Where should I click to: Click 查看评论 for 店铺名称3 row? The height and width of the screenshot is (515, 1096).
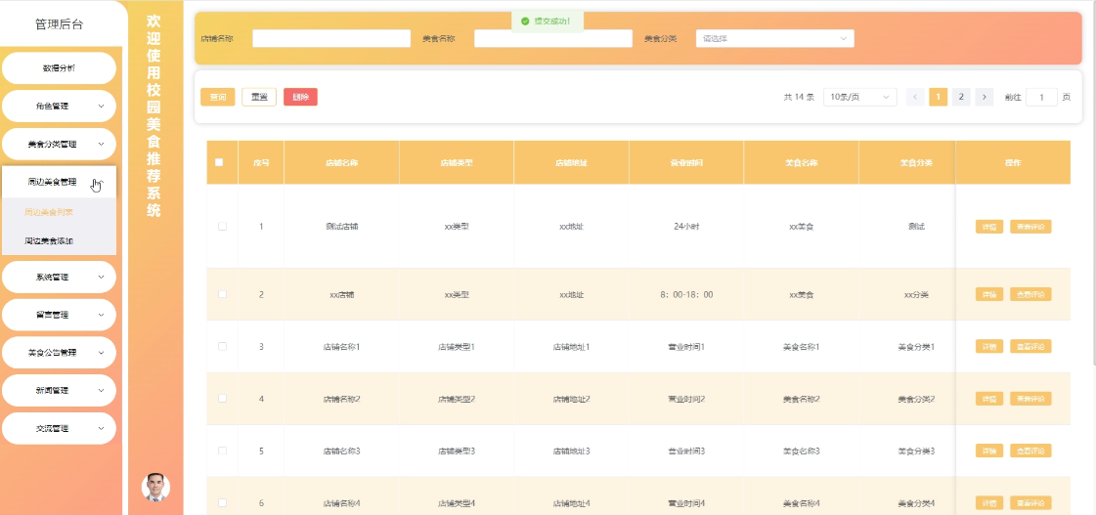[1030, 451]
